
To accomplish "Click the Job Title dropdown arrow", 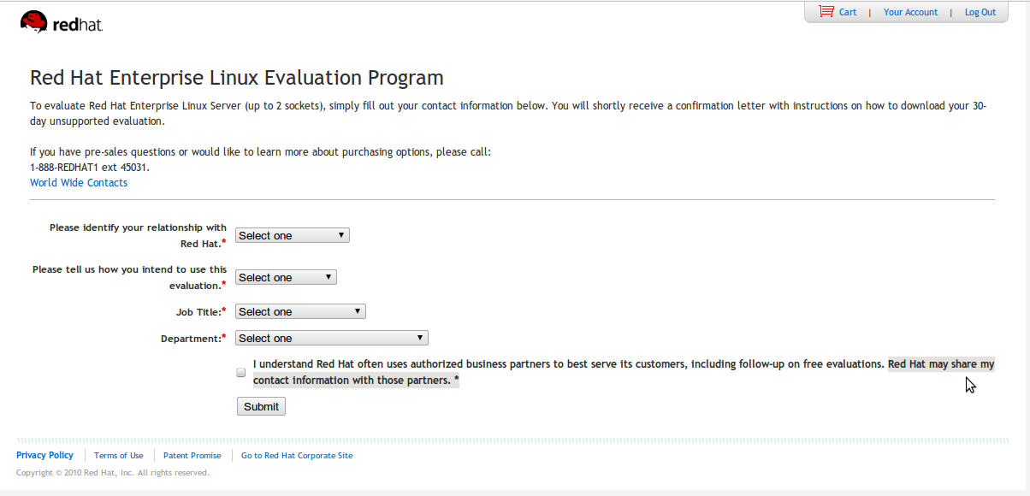I will coord(358,311).
